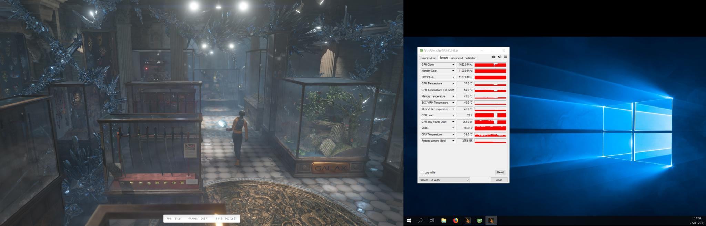
Task: Select the Sensors tab
Action: [444, 58]
